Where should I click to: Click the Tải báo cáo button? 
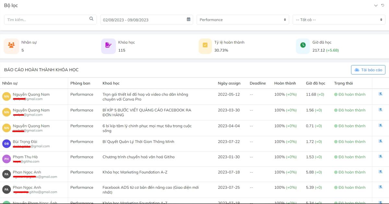(368, 70)
